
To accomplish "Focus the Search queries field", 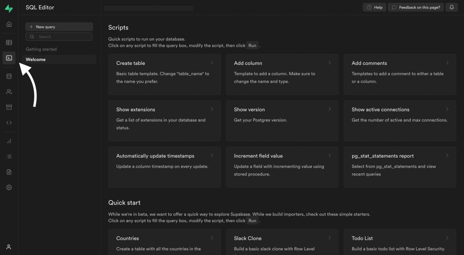I will click(x=59, y=37).
